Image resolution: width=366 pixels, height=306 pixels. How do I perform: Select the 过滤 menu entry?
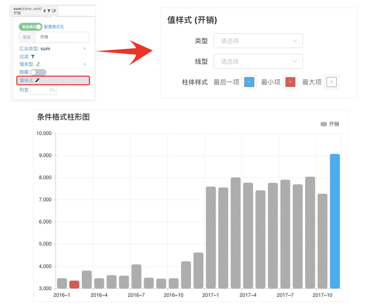(x=24, y=57)
